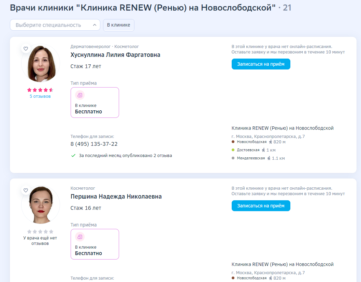This screenshot has width=361, height=282.
Task: Click the clinic icon in Першина's приём card
Action: tap(80, 237)
